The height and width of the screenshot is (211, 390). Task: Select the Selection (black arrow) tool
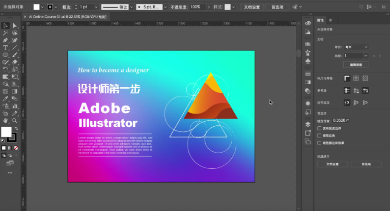point(5,25)
